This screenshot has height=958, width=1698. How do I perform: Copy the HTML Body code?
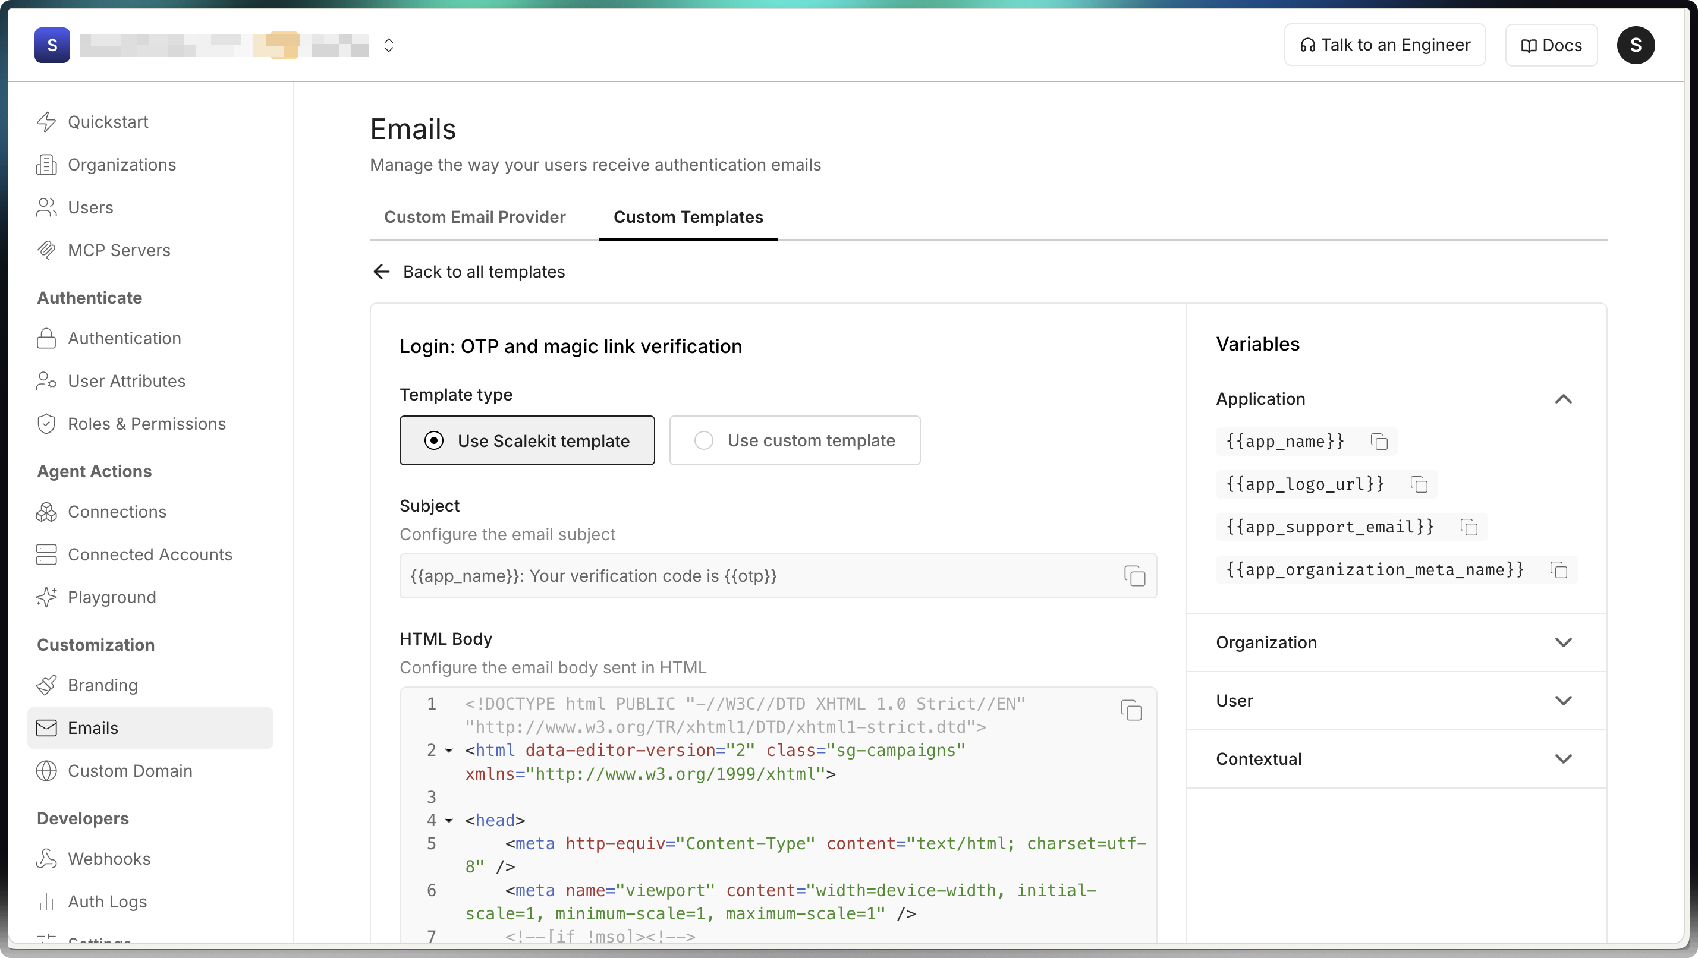(1131, 710)
